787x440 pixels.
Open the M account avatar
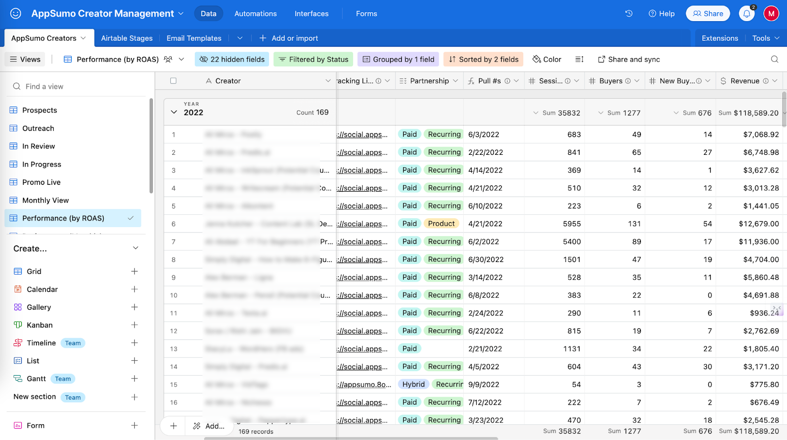click(771, 13)
